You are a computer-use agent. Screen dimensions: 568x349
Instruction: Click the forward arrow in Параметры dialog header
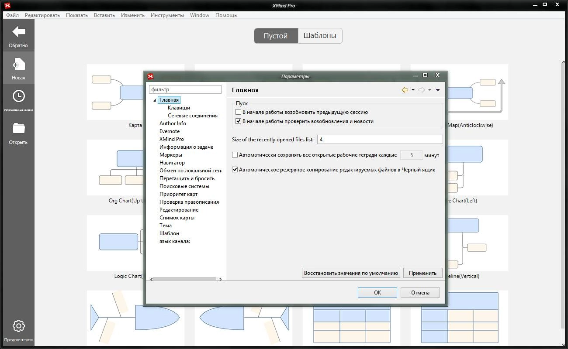[422, 90]
